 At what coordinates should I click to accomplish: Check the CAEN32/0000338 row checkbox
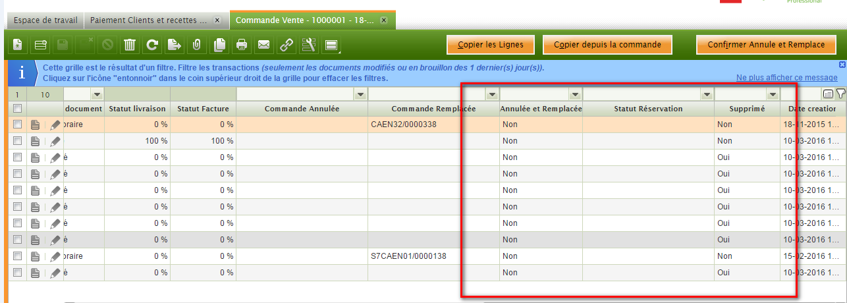18,124
